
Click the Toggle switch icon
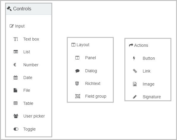[x=16, y=129]
